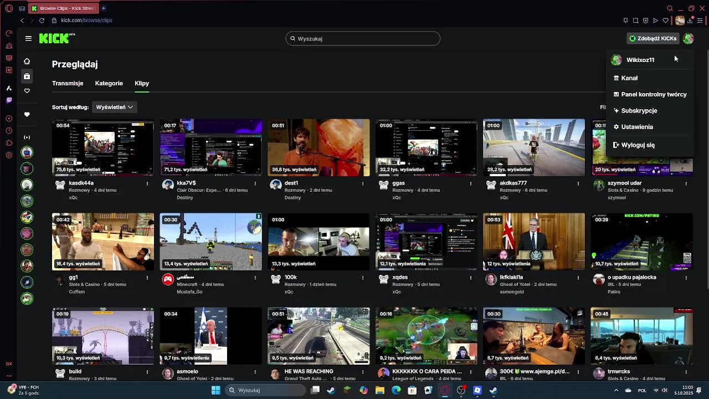Open Opera Easy Setup sliders icon

tap(700, 21)
